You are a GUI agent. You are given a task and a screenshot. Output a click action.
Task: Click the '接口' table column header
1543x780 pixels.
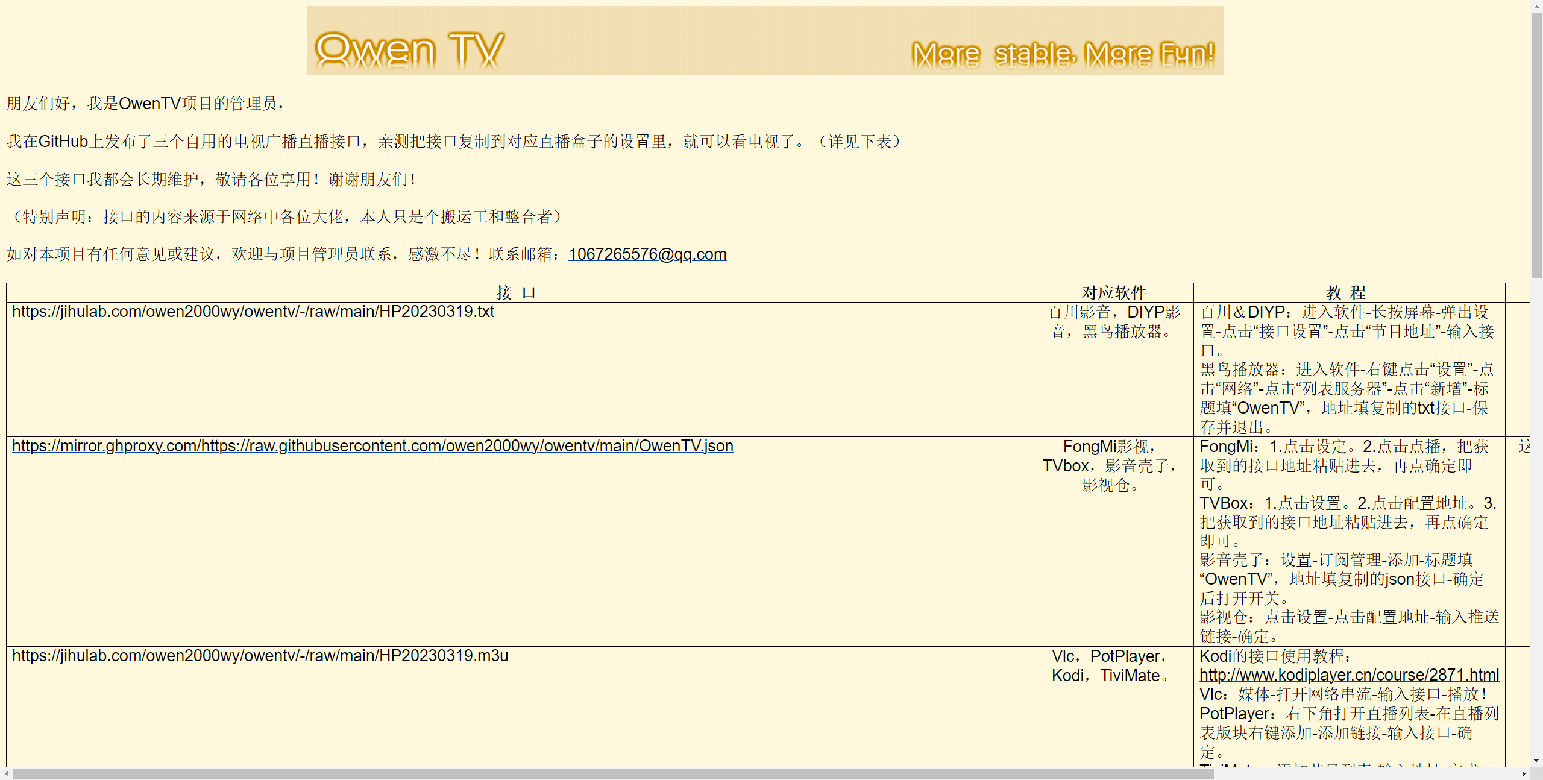[x=517, y=293]
